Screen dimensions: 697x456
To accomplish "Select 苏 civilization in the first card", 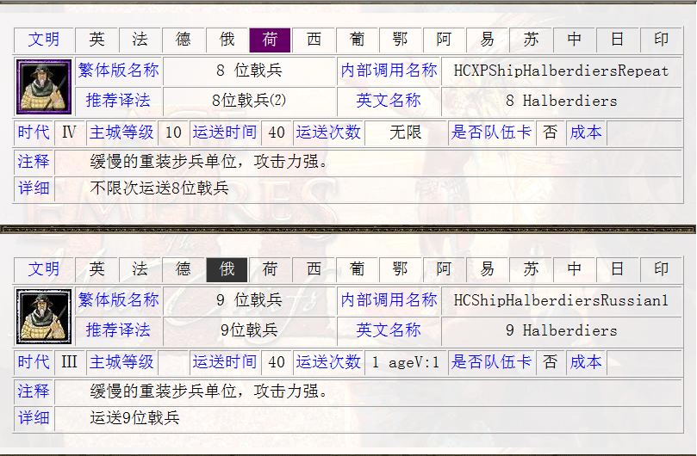I will [531, 40].
